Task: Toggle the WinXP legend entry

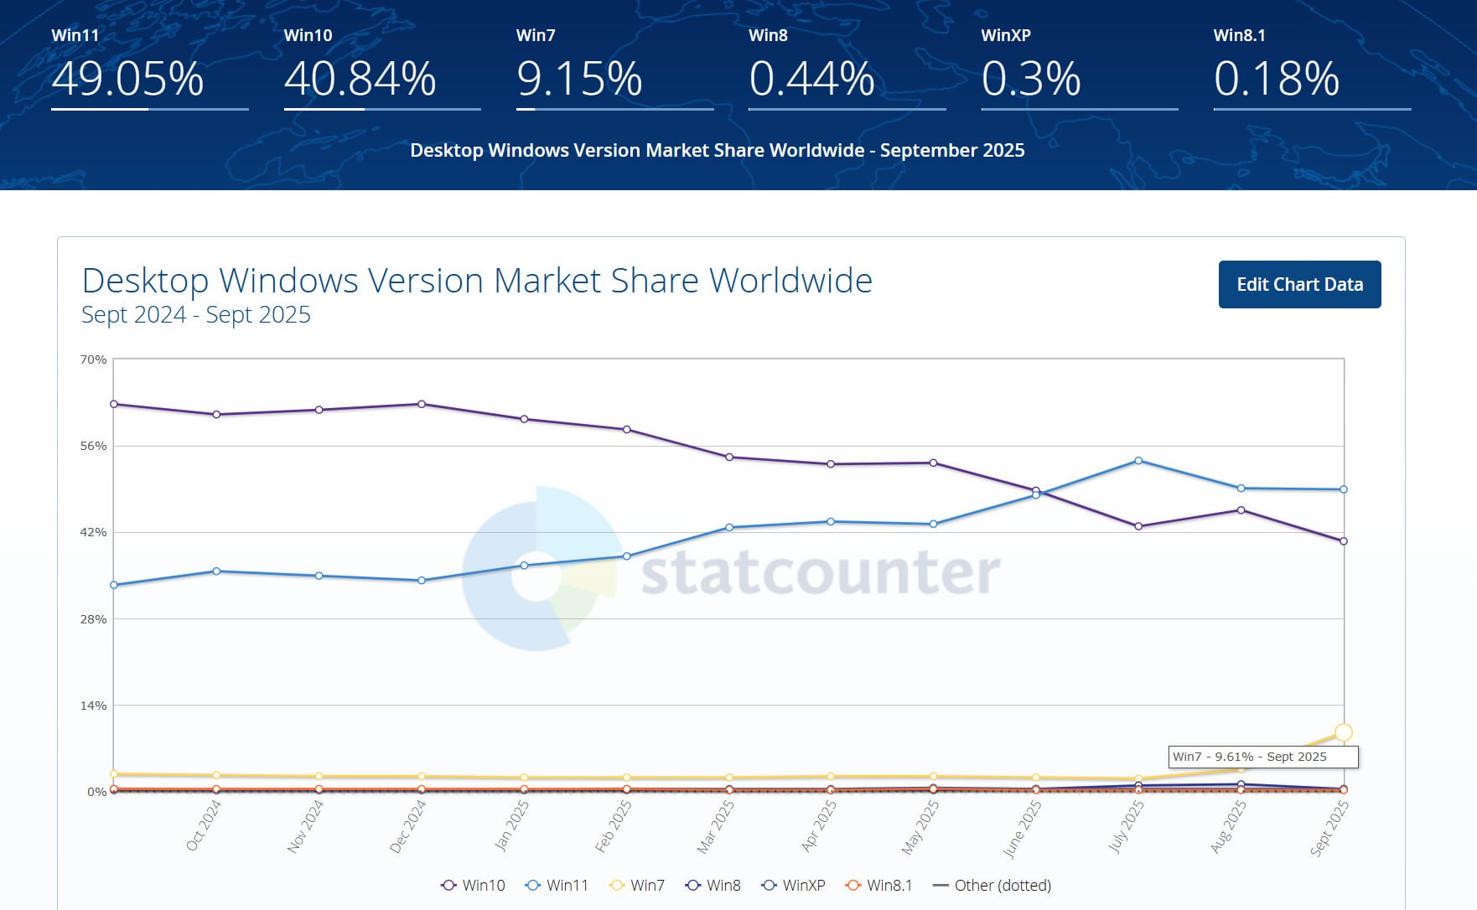Action: [794, 886]
